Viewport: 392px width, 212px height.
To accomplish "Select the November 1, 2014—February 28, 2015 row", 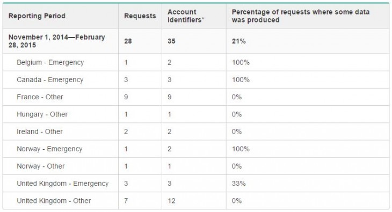I will click(196, 41).
